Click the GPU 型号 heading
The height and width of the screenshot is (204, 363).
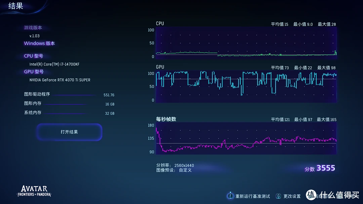pos(34,71)
